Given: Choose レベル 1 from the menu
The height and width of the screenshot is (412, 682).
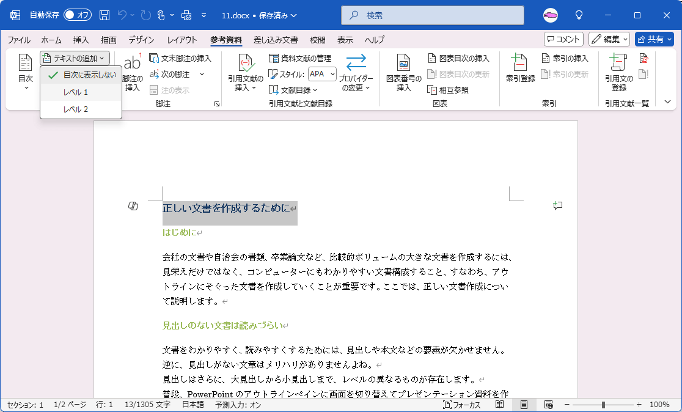Looking at the screenshot, I should [x=81, y=92].
